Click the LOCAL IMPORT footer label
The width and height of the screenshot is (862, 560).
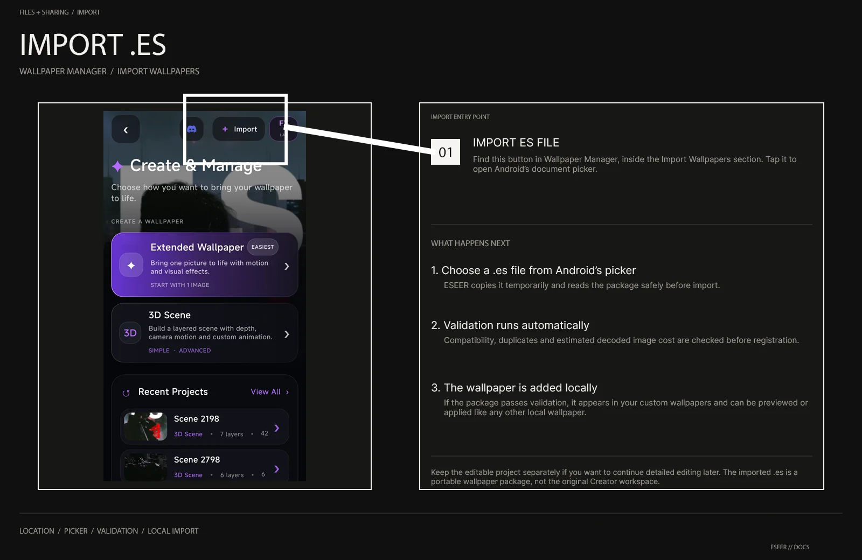[173, 531]
